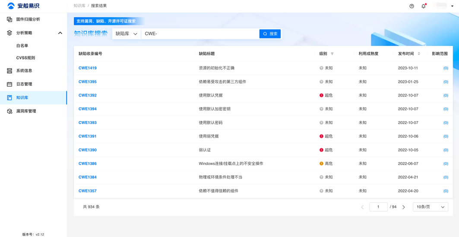Open the CWE1392 影响范围 (0) link

(446, 95)
